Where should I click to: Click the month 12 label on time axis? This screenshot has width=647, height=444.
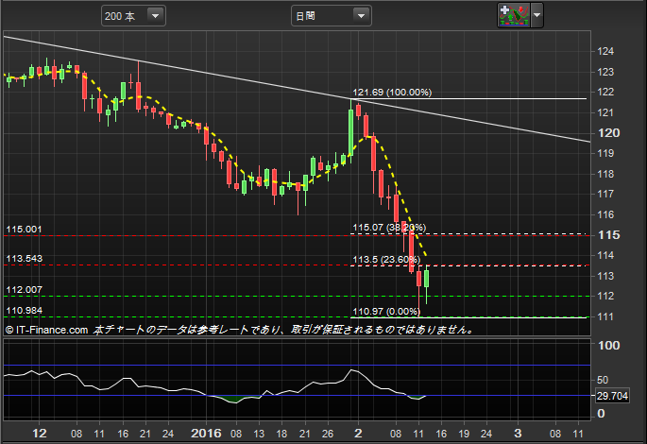click(x=40, y=434)
